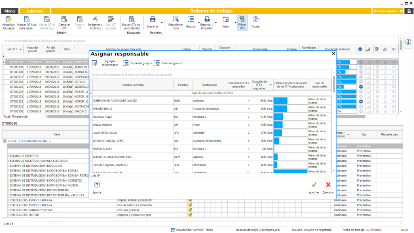Screen dimensions: 414x233
Task: Click the Actualizar trabajos toolbar icon
Action: [8, 19]
